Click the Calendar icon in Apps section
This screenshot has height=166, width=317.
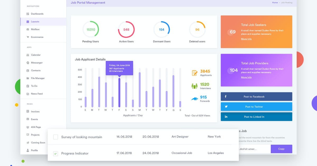tap(28, 55)
